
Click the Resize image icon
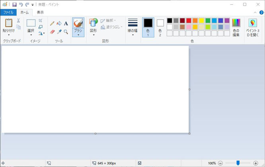[x=41, y=27]
